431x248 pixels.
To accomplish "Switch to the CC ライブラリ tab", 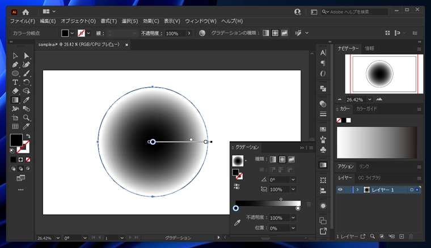I will coord(369,178).
